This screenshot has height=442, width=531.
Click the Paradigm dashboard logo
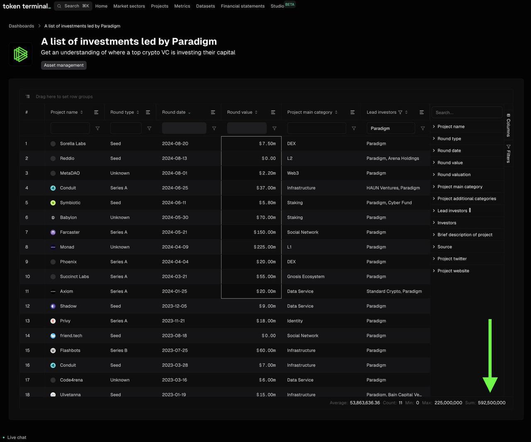pos(21,54)
